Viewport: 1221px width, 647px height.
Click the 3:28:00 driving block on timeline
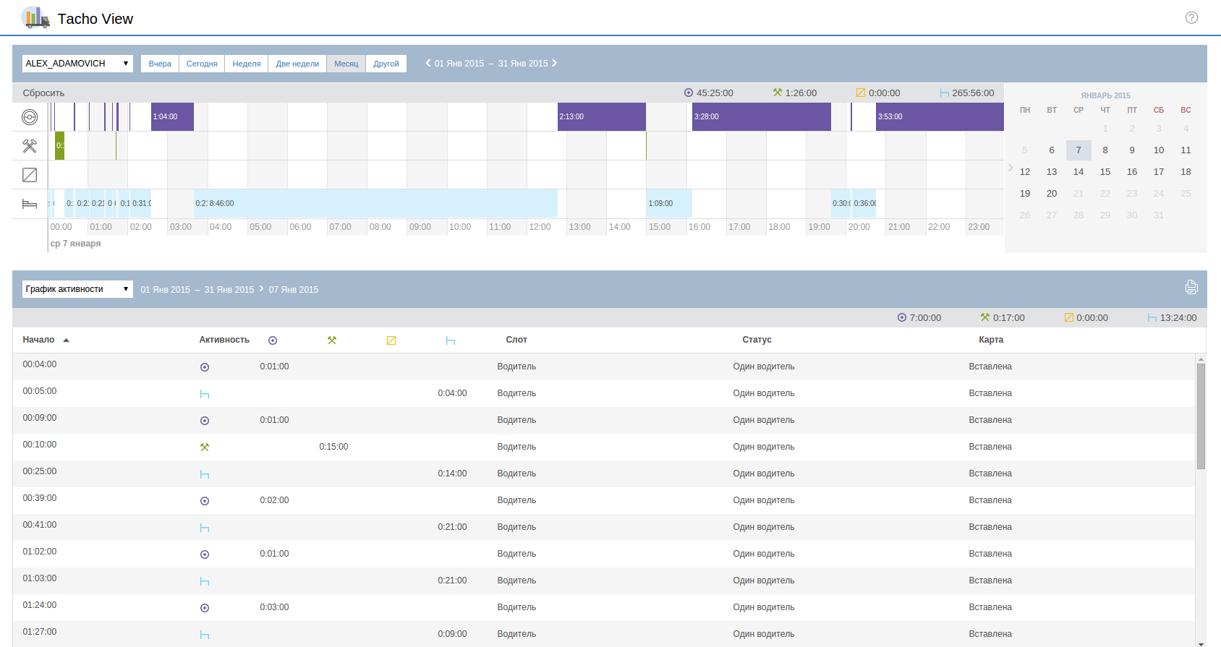pyautogui.click(x=761, y=117)
